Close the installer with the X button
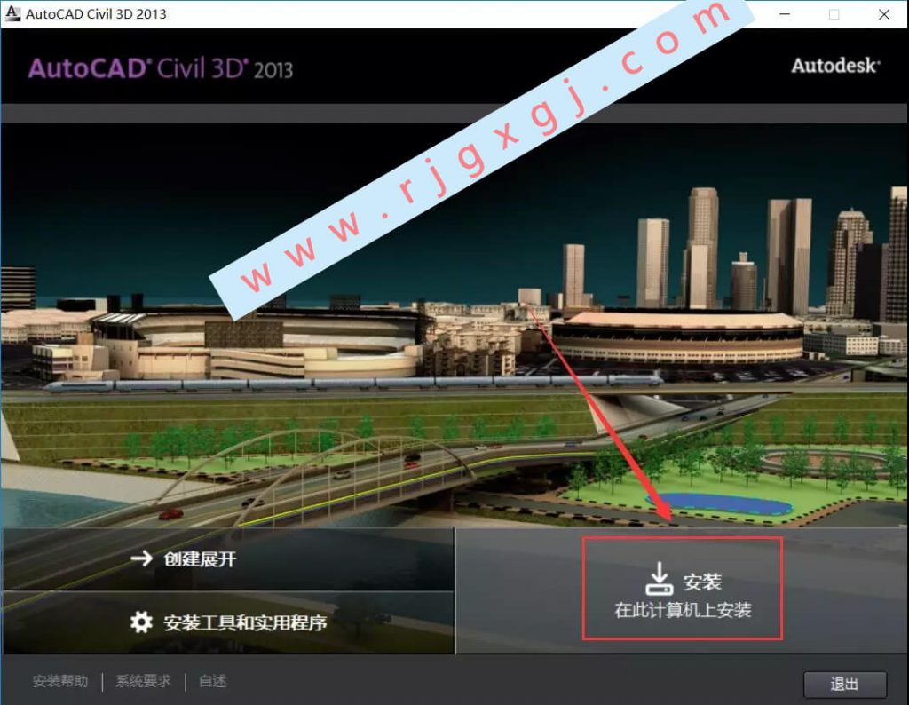 click(883, 14)
